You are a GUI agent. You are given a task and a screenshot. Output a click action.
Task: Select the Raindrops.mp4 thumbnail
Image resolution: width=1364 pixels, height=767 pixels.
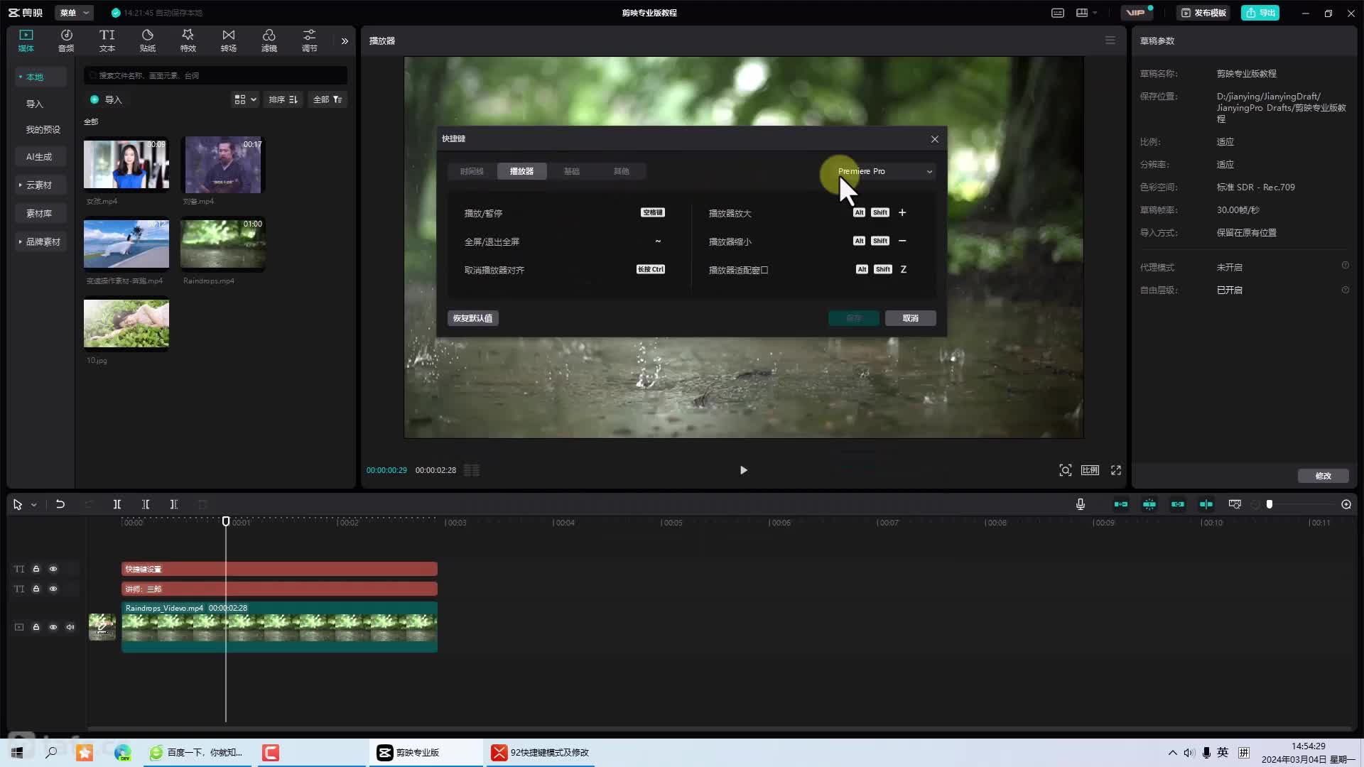click(x=223, y=244)
